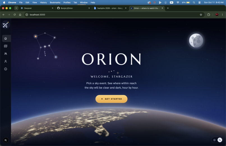
Task: Open the Home page from sidebar
Action: (6, 38)
